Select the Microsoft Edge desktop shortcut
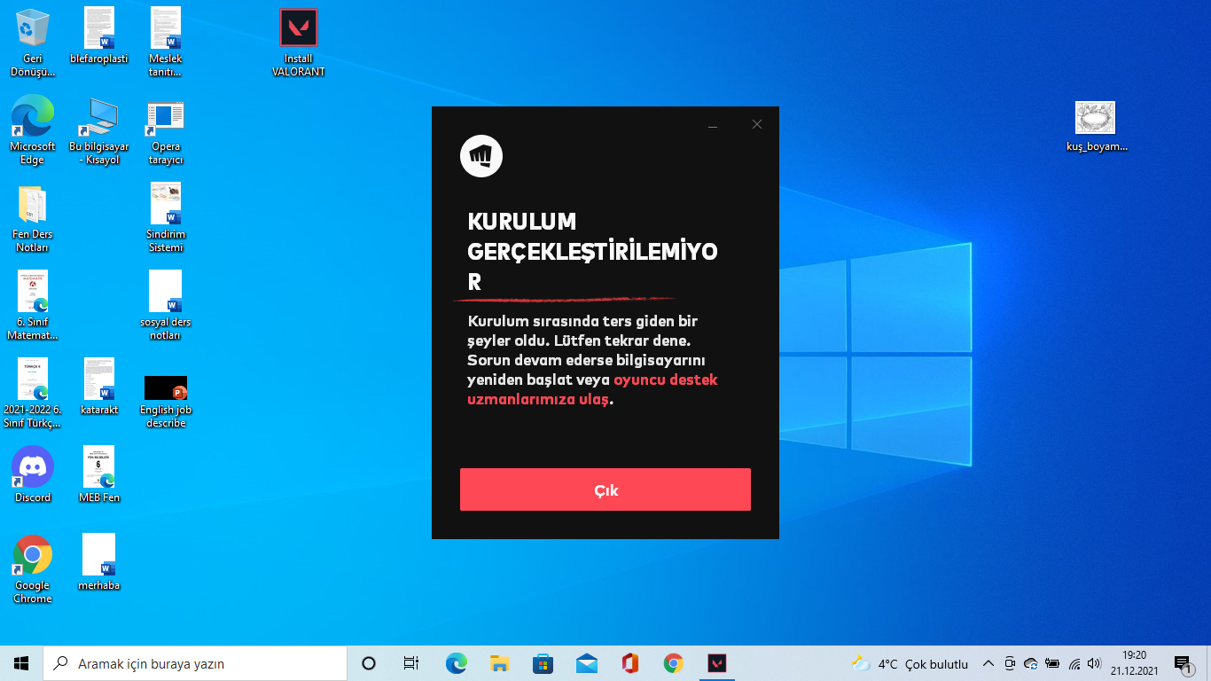Image resolution: width=1211 pixels, height=681 pixels. (x=33, y=130)
